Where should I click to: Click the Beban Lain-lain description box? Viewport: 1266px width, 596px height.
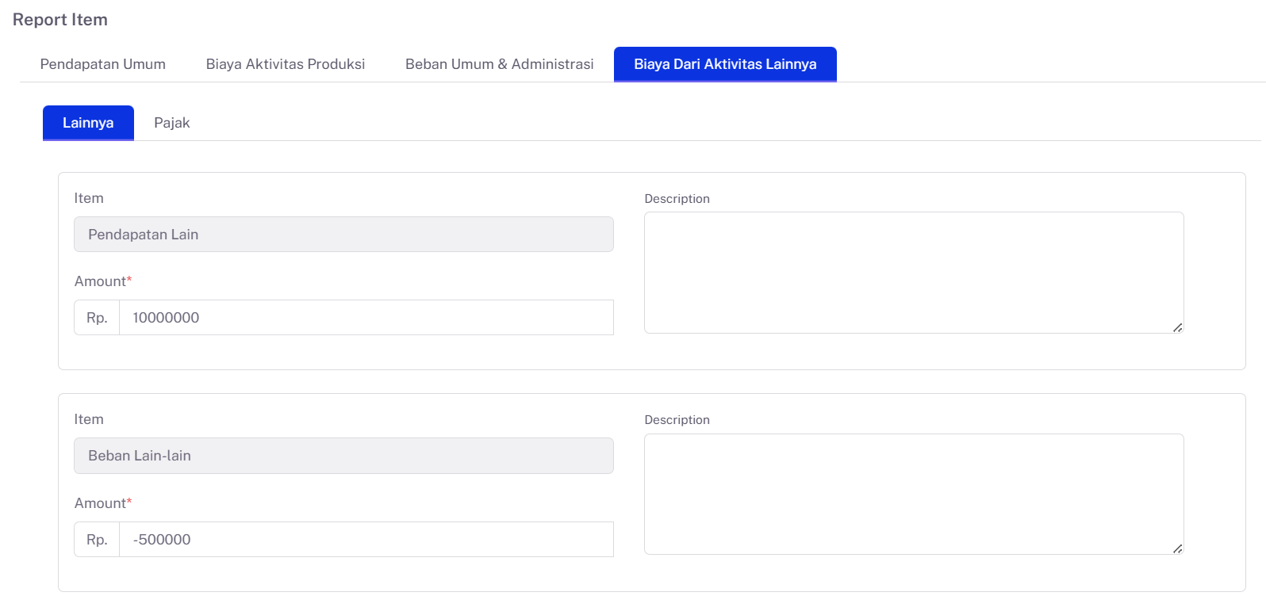click(913, 494)
